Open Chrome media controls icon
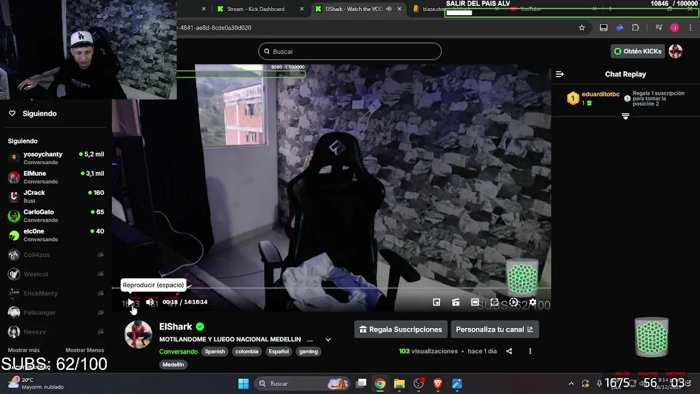This screenshot has height=394, width=700. pyautogui.click(x=658, y=27)
